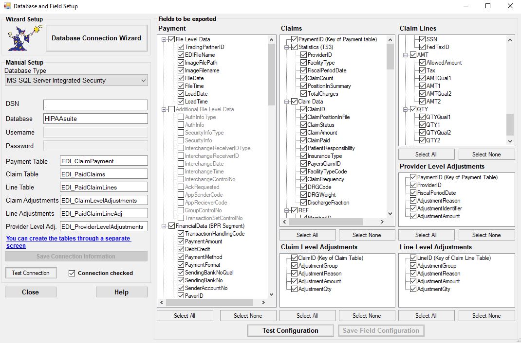Select the InterchangeControlNo tree item
This screenshot has width=521, height=343.
point(210,179)
